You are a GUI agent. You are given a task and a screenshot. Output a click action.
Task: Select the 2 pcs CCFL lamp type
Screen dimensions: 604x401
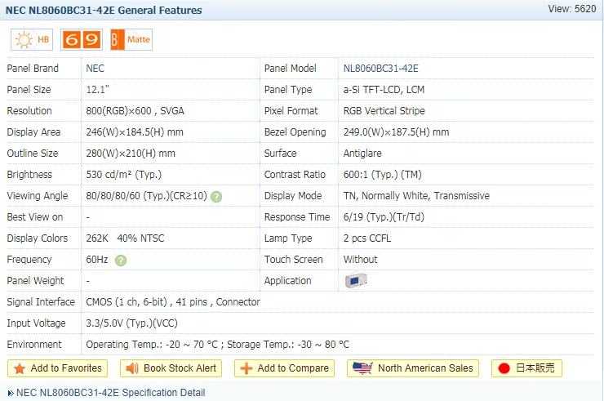[367, 238]
